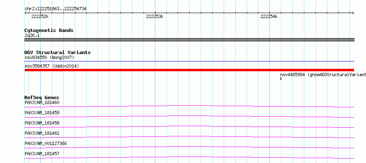Click the 222253k ruler tick label
This screenshot has width=366, height=163.
[x=155, y=16]
